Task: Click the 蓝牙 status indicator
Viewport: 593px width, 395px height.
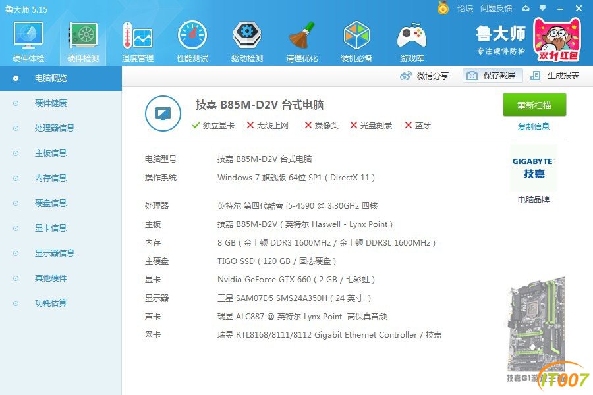Action: click(418, 126)
